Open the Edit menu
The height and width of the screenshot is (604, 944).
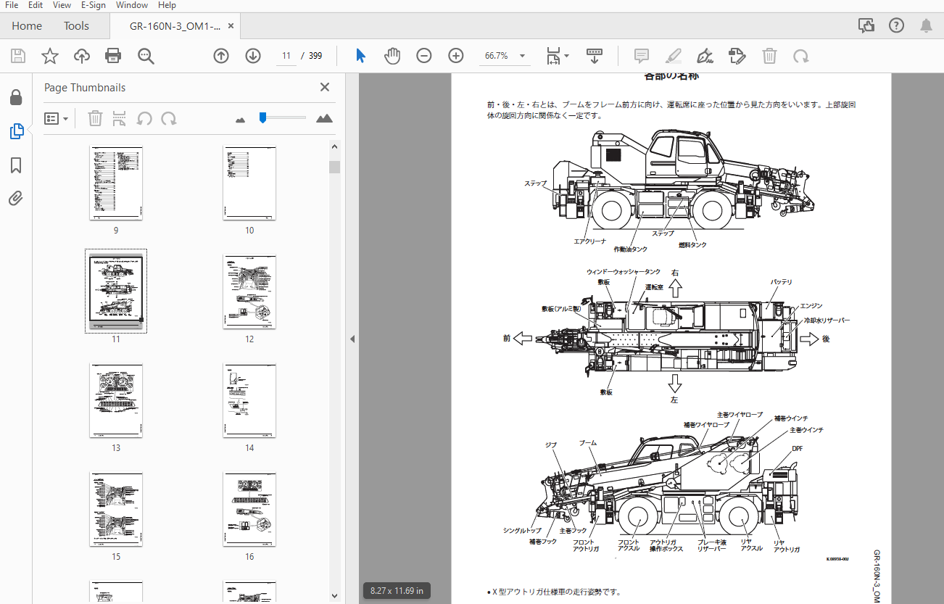[x=36, y=5]
